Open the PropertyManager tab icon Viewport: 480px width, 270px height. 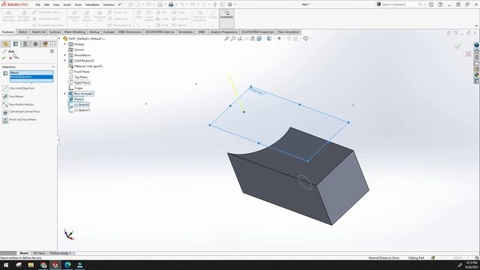[x=16, y=44]
